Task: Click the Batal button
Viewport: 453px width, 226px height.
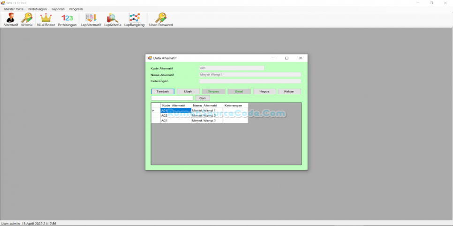Action: click(x=239, y=91)
